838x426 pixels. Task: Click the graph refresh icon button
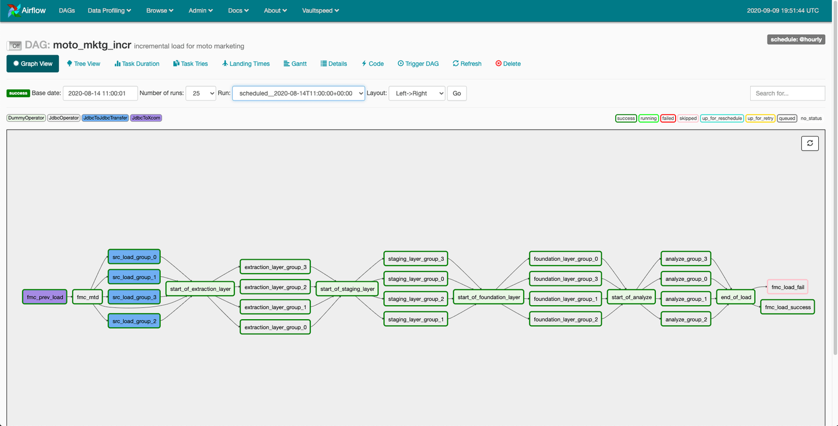coord(810,143)
